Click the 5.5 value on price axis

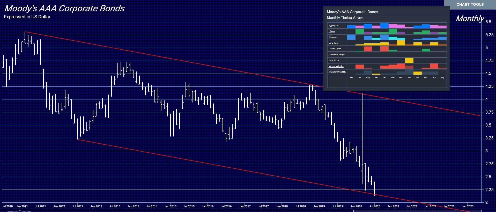click(x=488, y=22)
